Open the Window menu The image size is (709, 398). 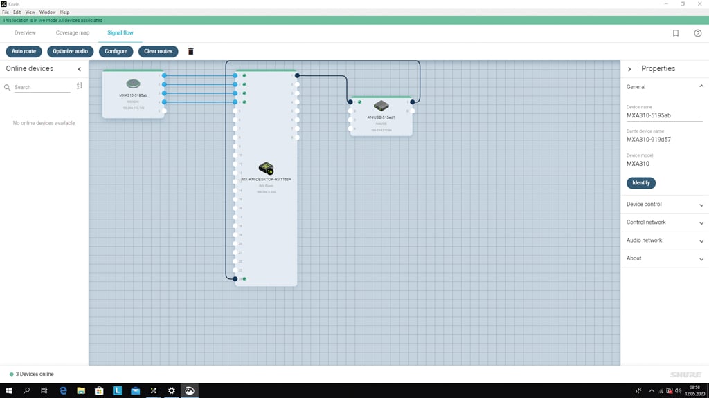[x=48, y=12]
